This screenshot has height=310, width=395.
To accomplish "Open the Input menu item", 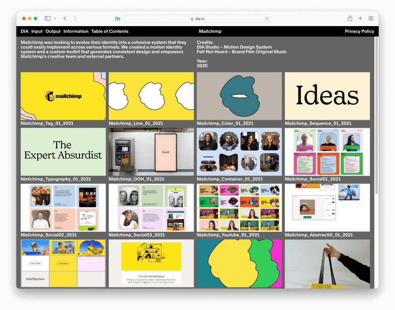I will [x=37, y=31].
